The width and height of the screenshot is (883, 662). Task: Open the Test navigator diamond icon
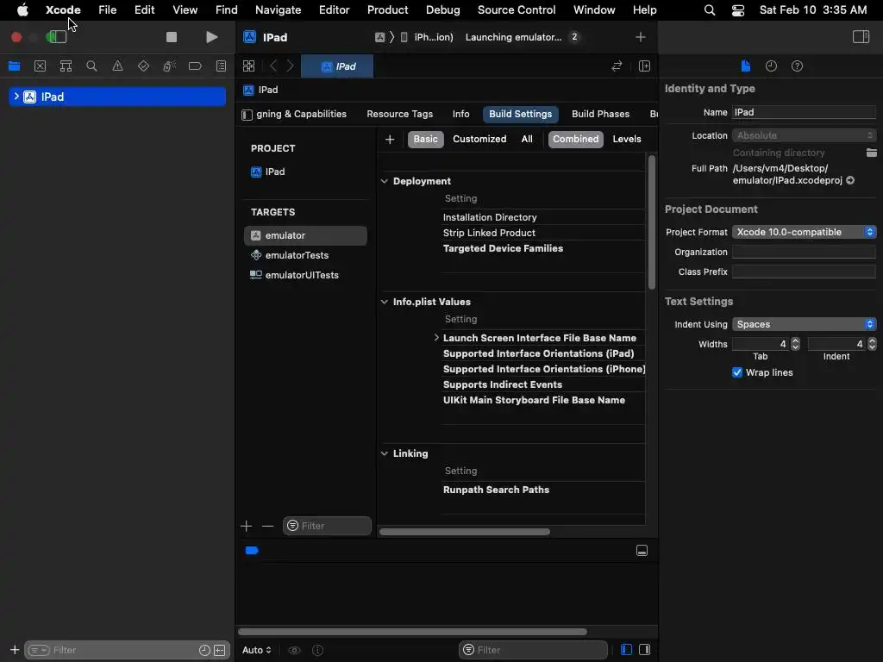pyautogui.click(x=144, y=66)
